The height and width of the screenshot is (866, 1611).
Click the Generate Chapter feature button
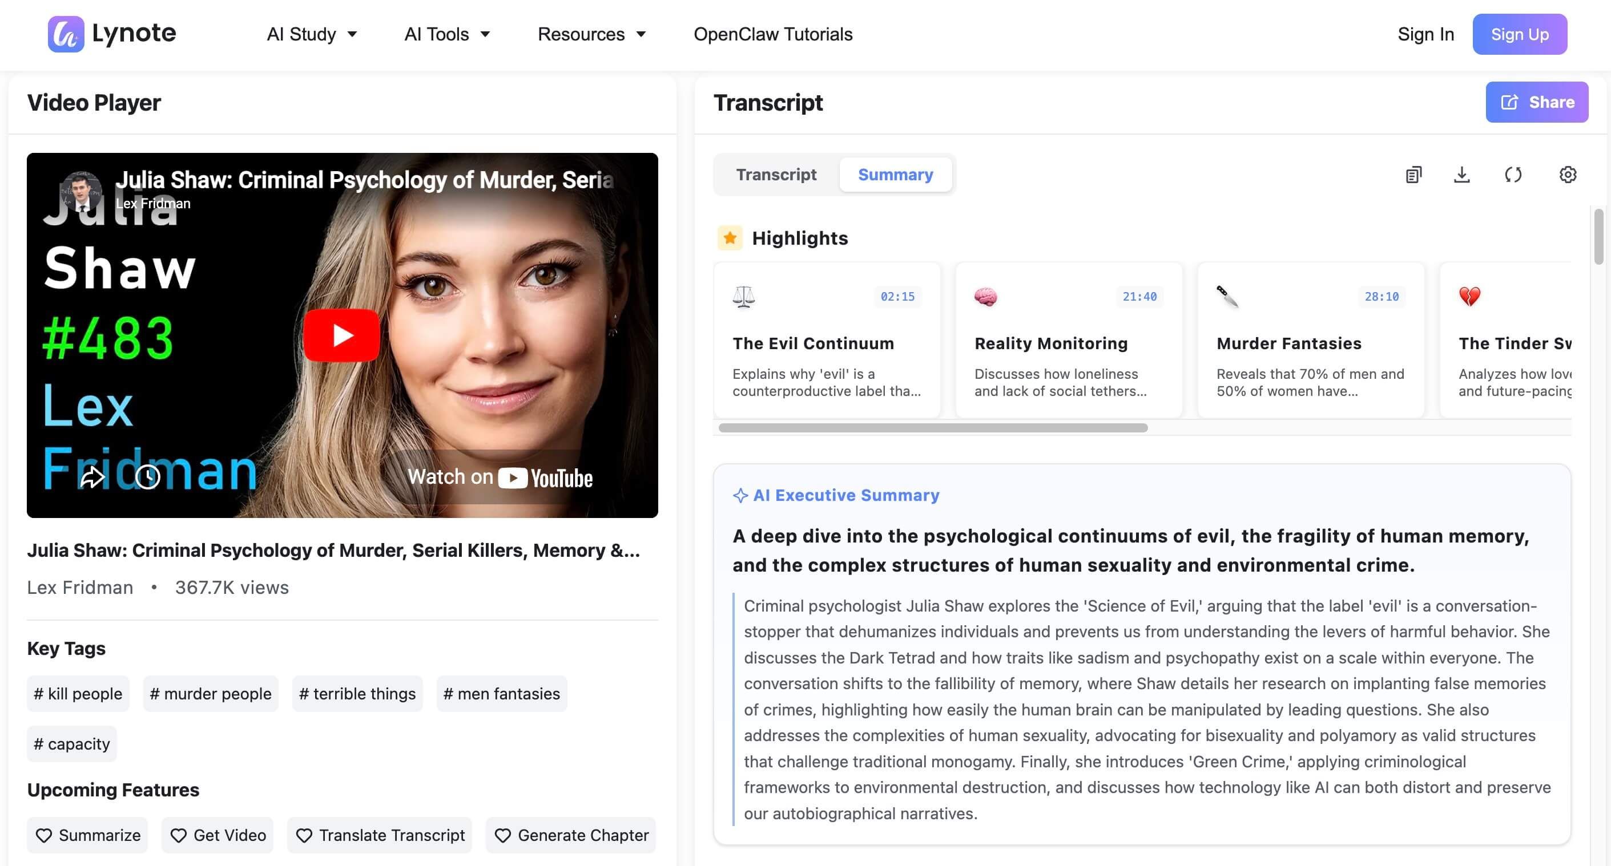(571, 835)
